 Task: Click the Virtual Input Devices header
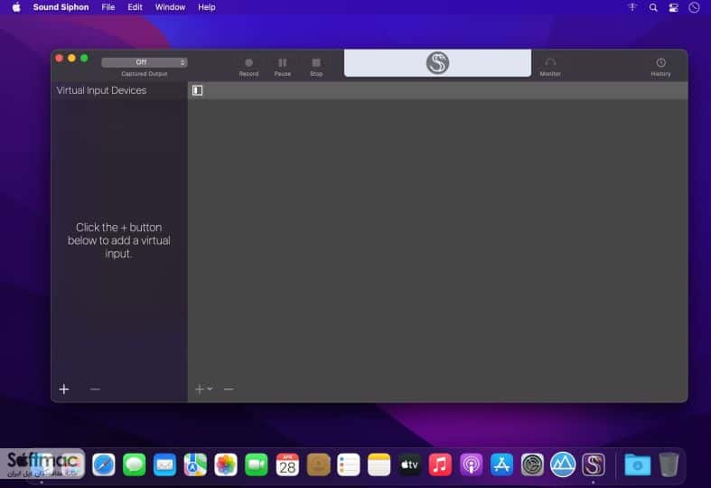tap(101, 90)
